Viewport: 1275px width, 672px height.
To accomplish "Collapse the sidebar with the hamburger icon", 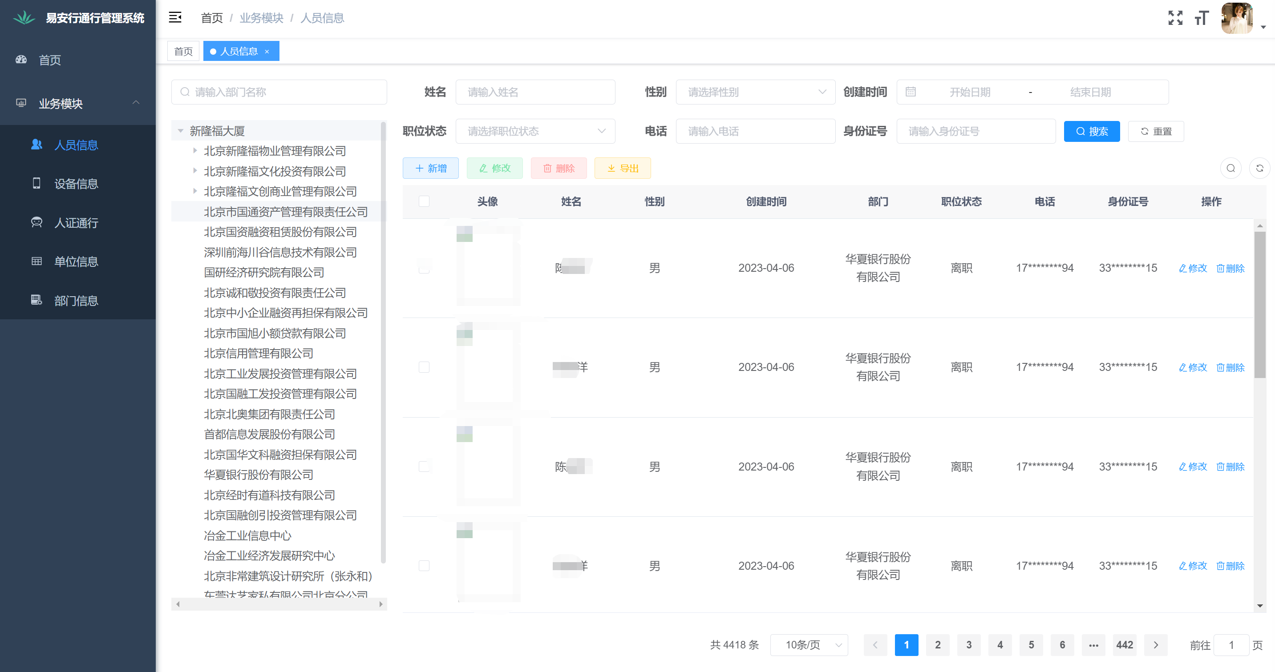I will coord(175,18).
